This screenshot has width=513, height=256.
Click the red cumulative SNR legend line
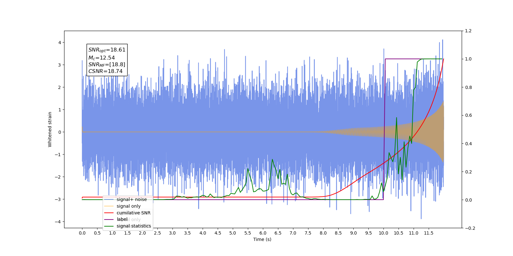pos(109,213)
